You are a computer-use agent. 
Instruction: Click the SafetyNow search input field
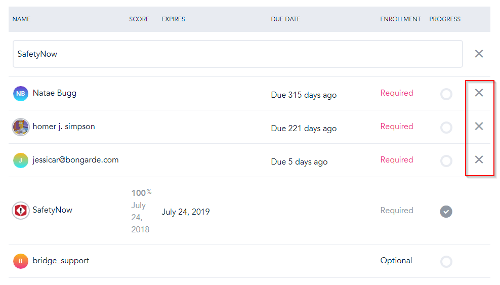click(238, 54)
